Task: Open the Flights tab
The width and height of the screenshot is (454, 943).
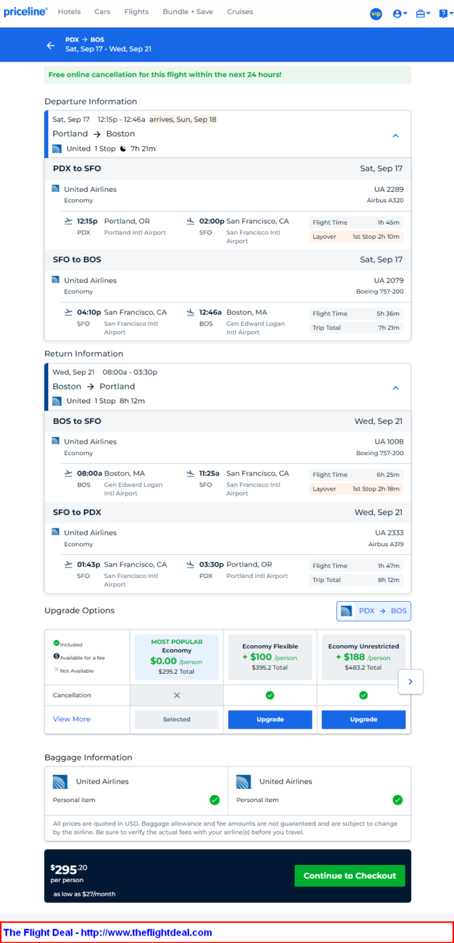Action: tap(137, 12)
